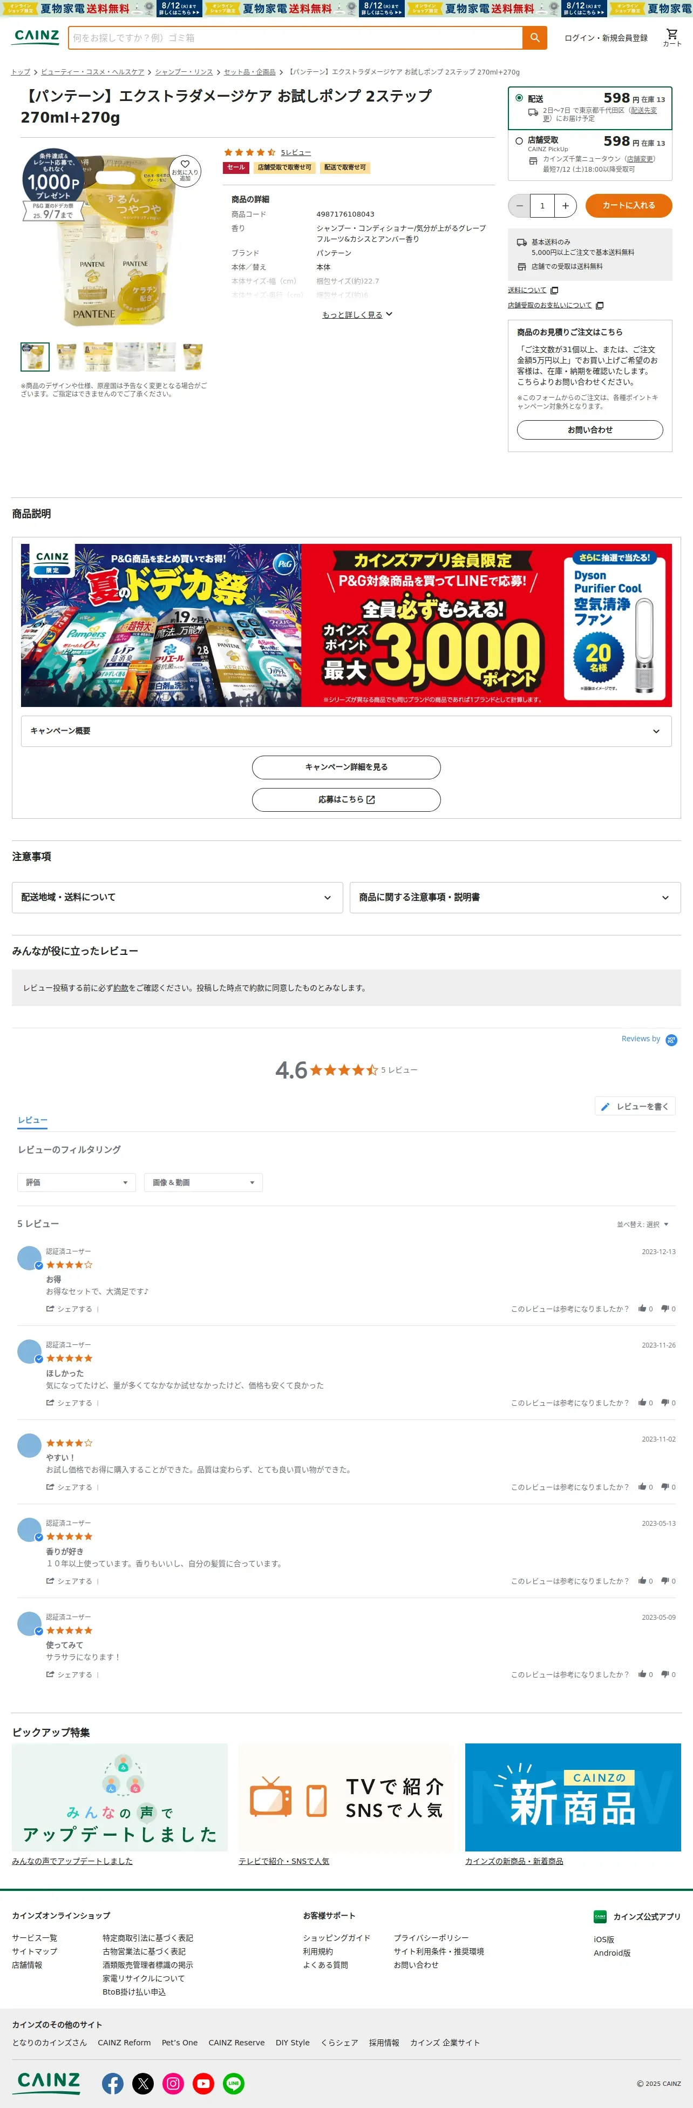Open the YouTube icon in footer
This screenshot has height=2108, width=693.
pyautogui.click(x=203, y=2083)
